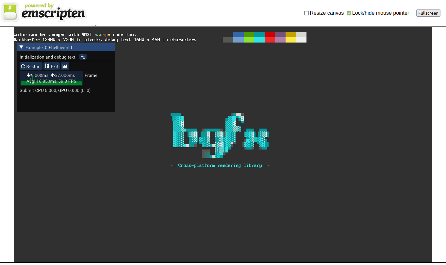This screenshot has width=446, height=265.
Task: Click the Restart button to relaunch the example
Action: [31, 66]
